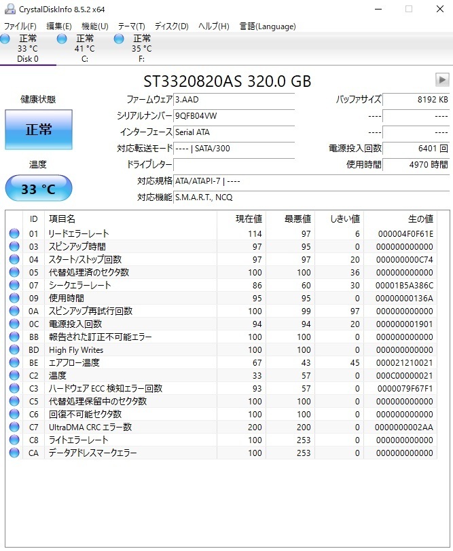Click raw value 00001B5A386C
This screenshot has height=551, width=453.
405,285
